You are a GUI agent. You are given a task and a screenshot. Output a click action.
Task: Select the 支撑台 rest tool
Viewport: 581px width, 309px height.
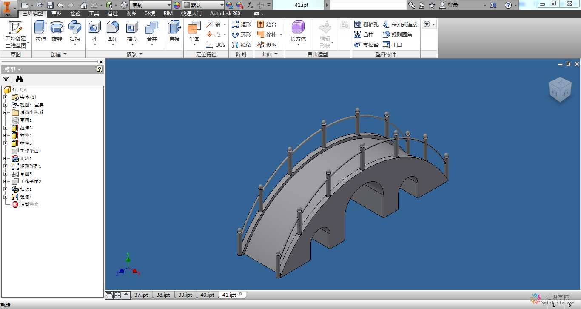click(x=366, y=45)
